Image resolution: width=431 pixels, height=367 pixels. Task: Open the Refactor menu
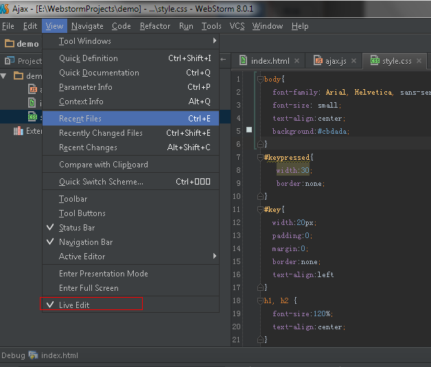(155, 26)
